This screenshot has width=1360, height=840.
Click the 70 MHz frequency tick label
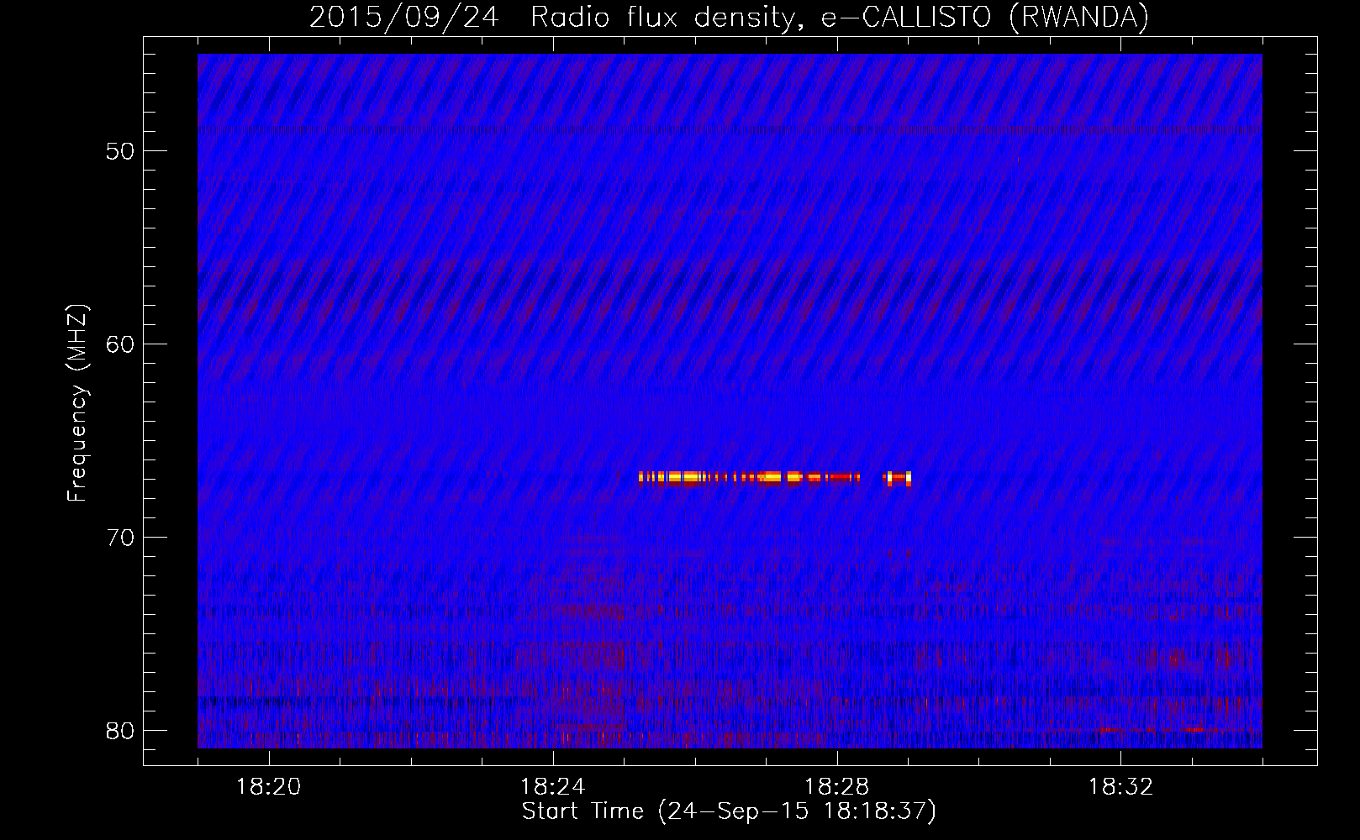120,538
